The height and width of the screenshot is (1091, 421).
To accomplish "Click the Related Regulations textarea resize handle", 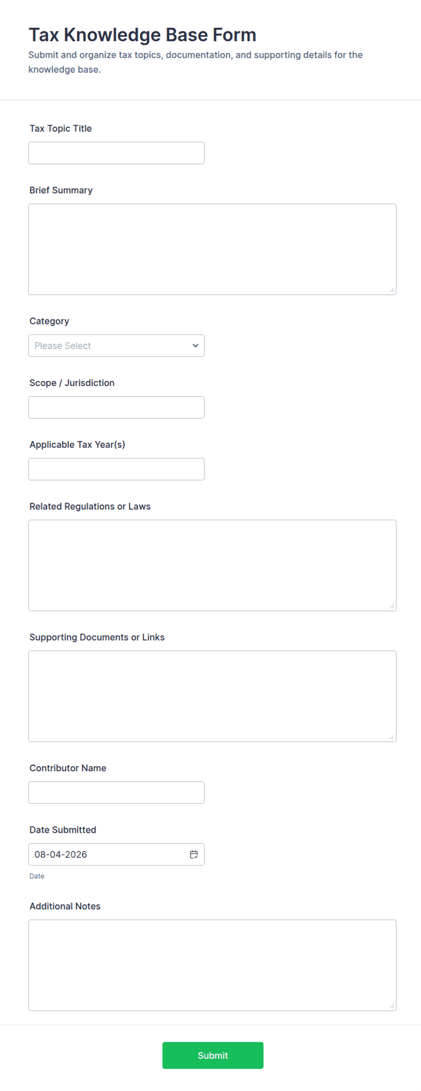I will [392, 606].
